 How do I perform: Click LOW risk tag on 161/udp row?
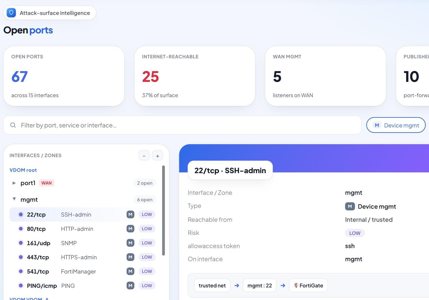click(147, 243)
